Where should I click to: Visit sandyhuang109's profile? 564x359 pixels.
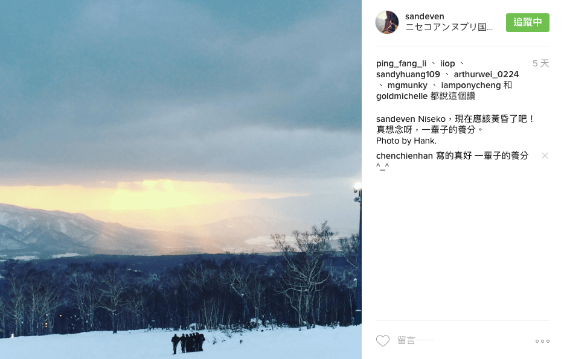point(408,74)
